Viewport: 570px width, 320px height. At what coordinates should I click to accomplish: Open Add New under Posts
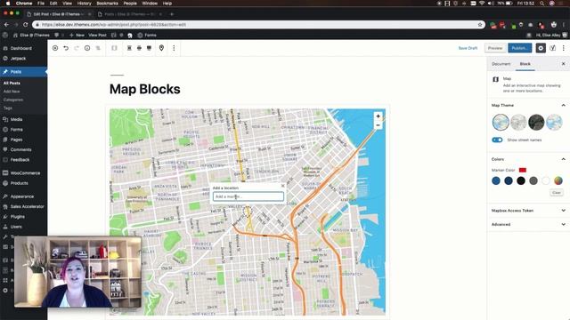pos(12,92)
